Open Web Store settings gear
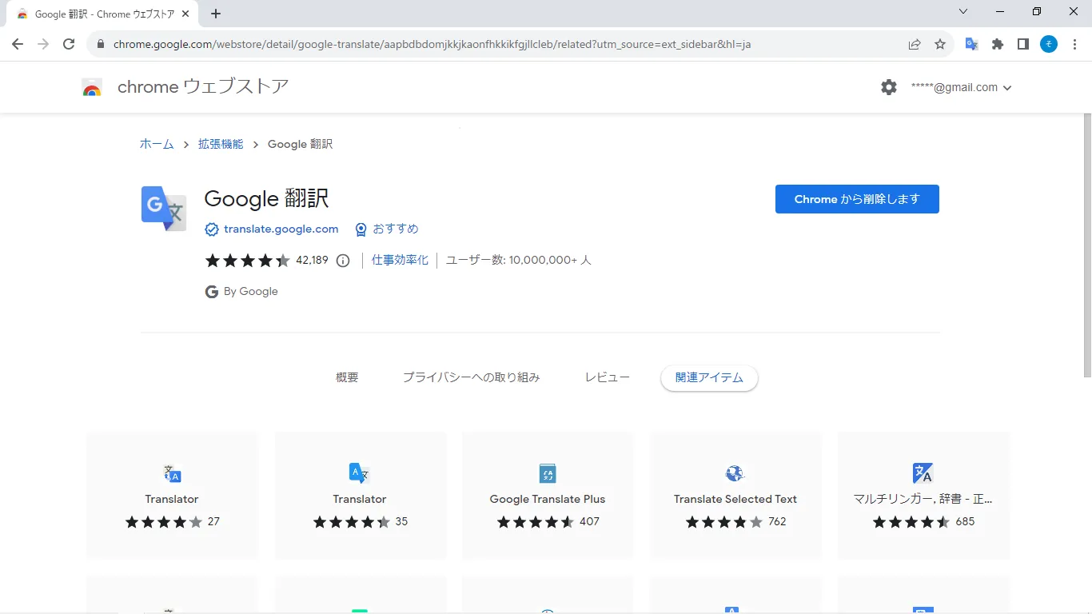This screenshot has height=614, width=1092. point(889,87)
